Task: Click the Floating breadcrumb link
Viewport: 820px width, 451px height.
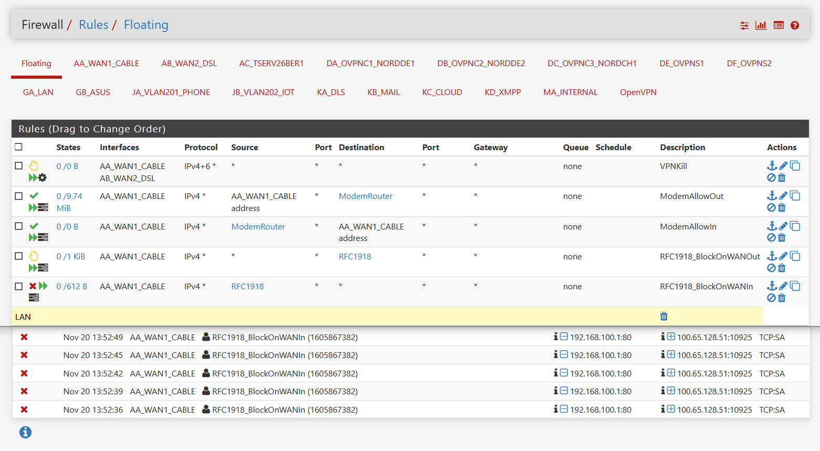Action: [146, 25]
